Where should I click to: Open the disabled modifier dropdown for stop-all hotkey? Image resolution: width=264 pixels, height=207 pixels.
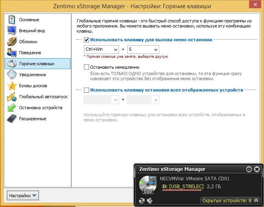tap(101, 100)
